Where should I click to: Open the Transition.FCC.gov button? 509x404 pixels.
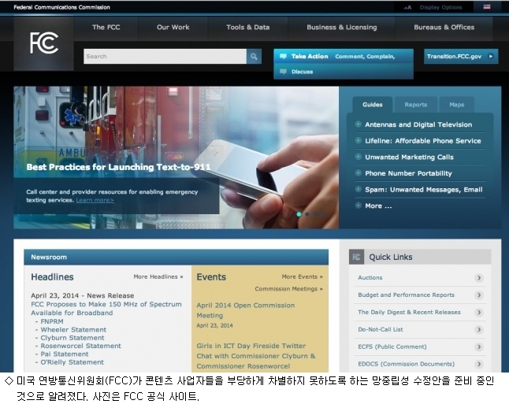tap(461, 57)
